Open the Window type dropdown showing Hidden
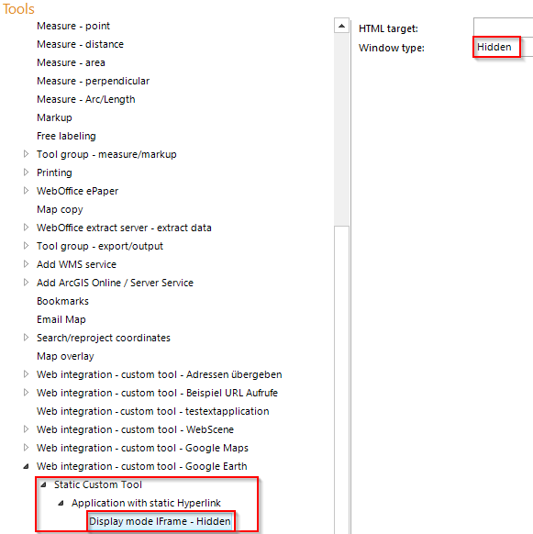The width and height of the screenshot is (533, 534). 503,47
